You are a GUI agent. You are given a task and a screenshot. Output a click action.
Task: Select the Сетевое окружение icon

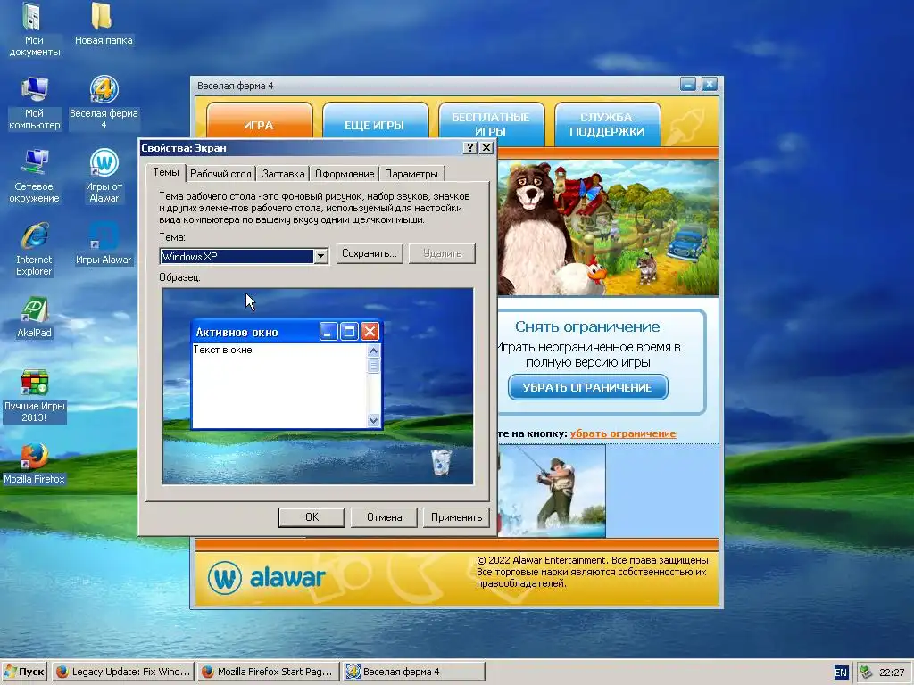tap(34, 176)
